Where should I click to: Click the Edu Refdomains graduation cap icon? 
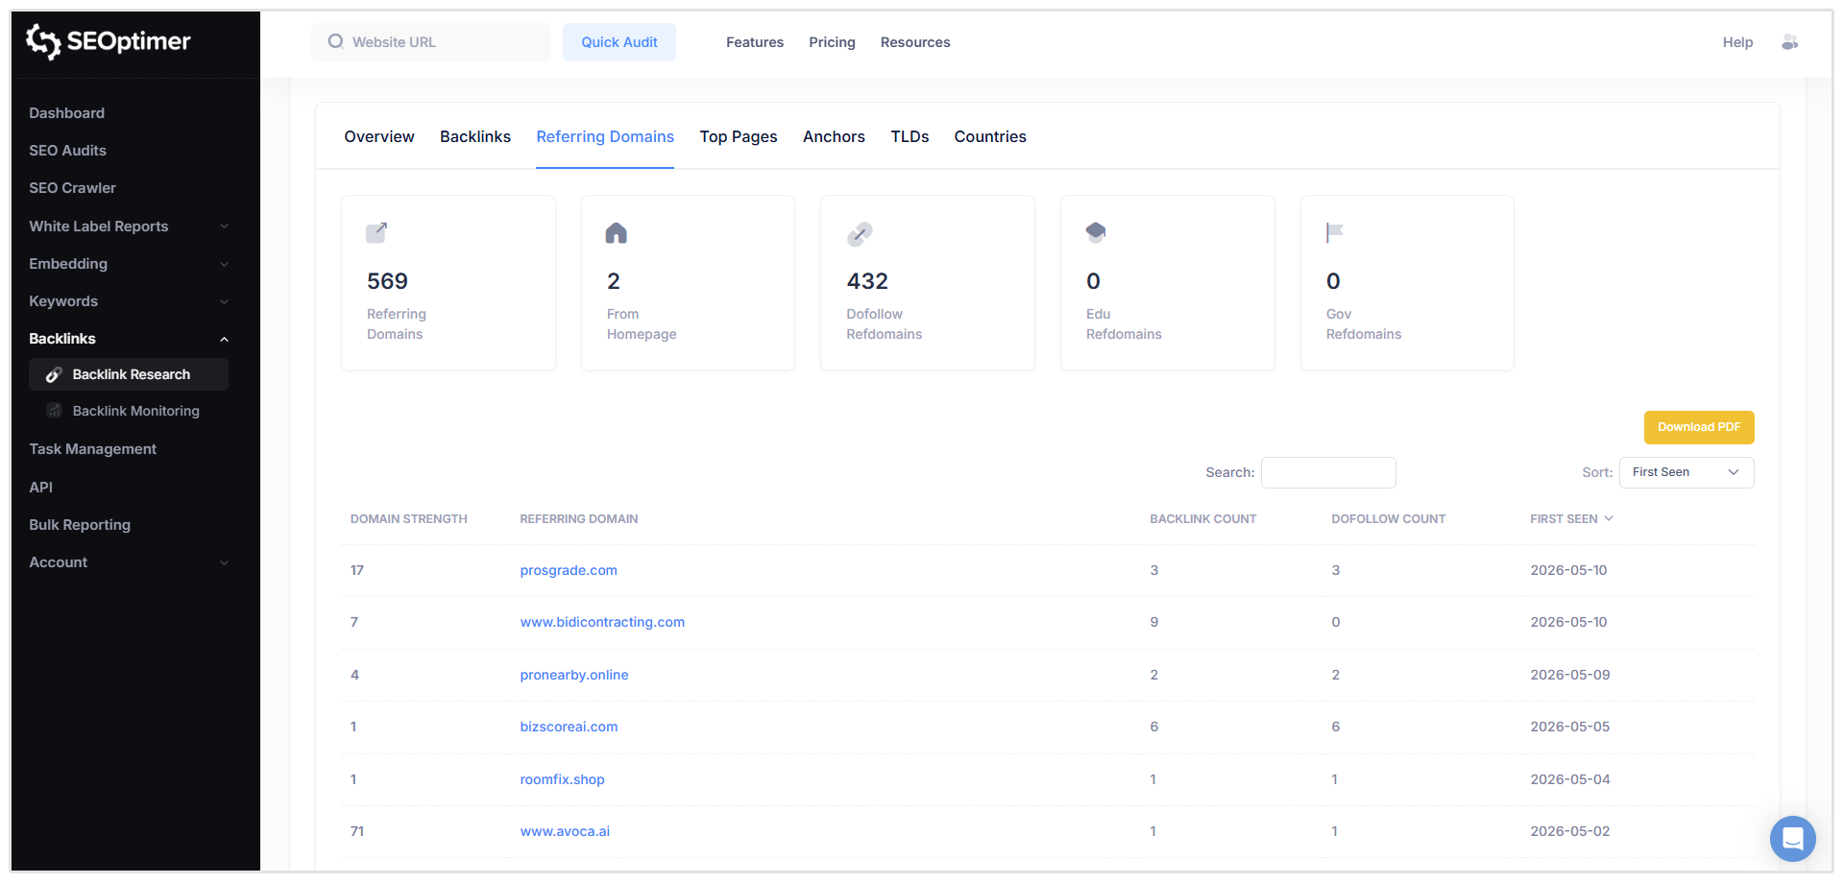1096,232
